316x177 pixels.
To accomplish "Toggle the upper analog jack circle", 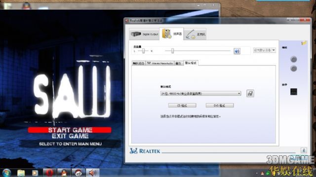I will pyautogui.click(x=294, y=59).
